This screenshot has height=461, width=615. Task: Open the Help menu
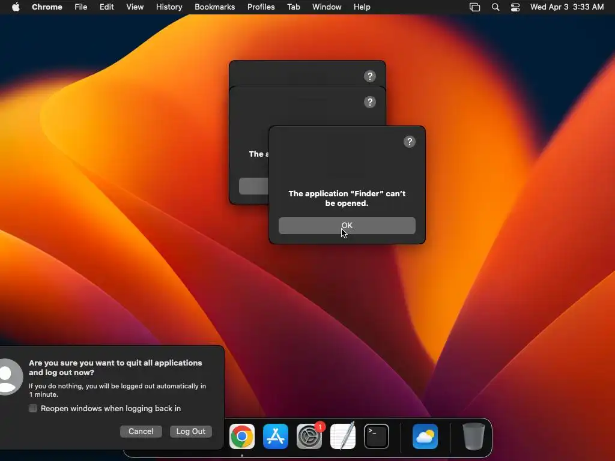click(x=362, y=7)
